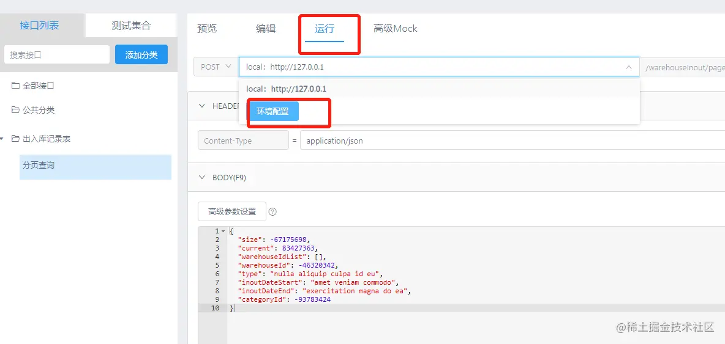
Task: Open the 预览 tab
Action: tap(207, 29)
